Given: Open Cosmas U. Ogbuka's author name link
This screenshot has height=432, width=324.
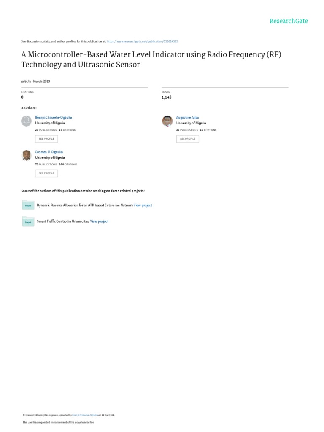Looking at the screenshot, I should [49, 152].
